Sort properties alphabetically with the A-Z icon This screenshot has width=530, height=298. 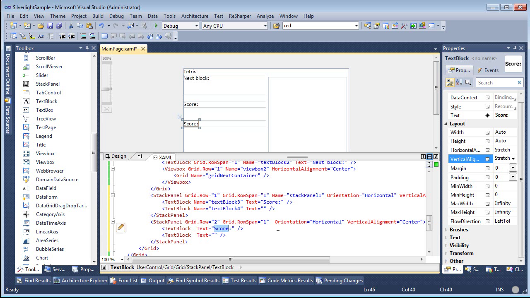[x=459, y=82]
